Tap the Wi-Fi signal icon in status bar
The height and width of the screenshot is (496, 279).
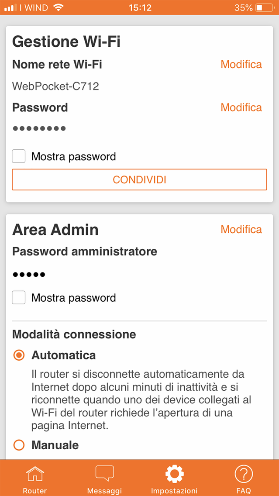point(58,7)
